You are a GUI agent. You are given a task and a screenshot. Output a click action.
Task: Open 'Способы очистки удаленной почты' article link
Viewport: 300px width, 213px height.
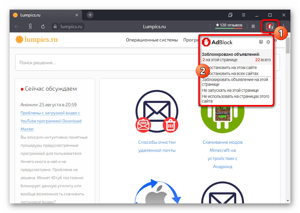tap(157, 146)
